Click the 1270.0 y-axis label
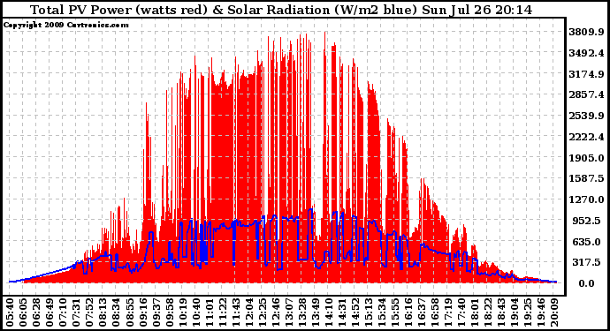The width and height of the screenshot is (610, 331). (x=586, y=199)
